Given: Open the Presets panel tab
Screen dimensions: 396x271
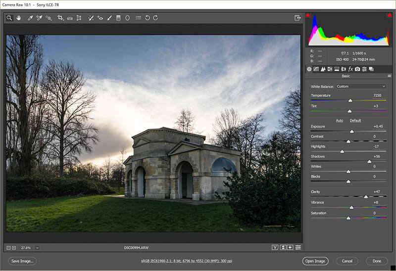Looking at the screenshot, I should (364, 69).
